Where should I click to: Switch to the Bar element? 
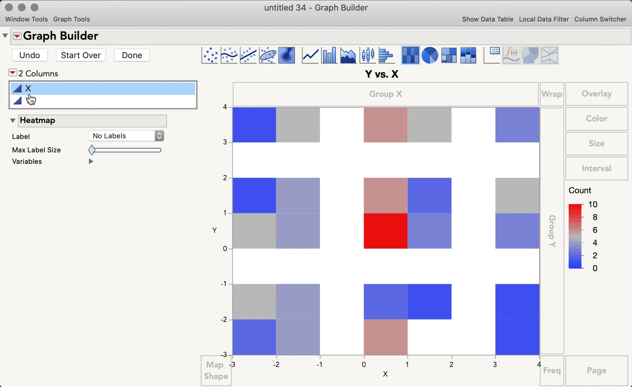(329, 55)
